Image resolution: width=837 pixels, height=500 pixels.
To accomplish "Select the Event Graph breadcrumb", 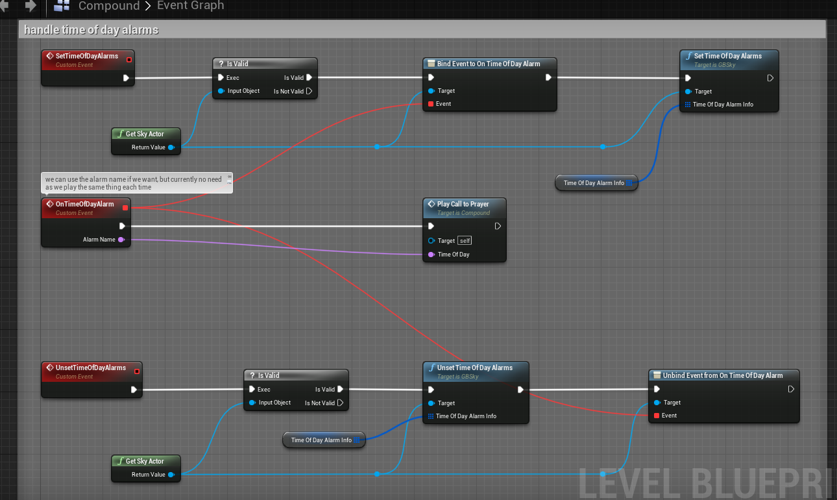I will tap(190, 6).
